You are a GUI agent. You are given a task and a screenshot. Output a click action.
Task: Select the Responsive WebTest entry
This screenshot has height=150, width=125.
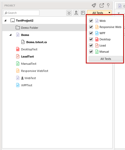click(x=35, y=71)
